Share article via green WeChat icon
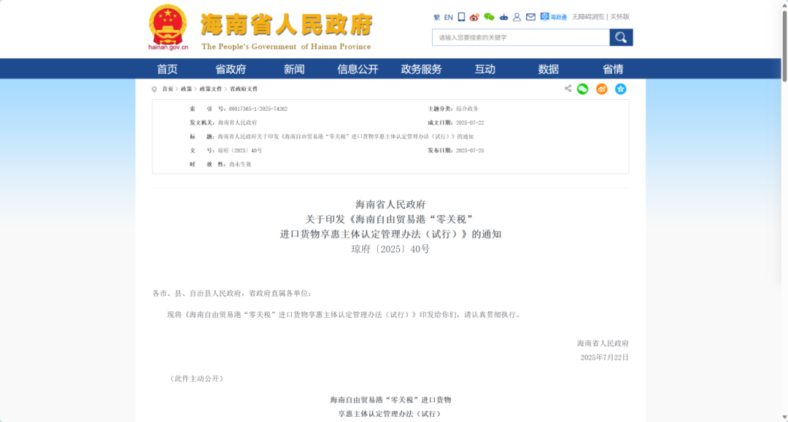Image resolution: width=788 pixels, height=422 pixels. tap(582, 89)
